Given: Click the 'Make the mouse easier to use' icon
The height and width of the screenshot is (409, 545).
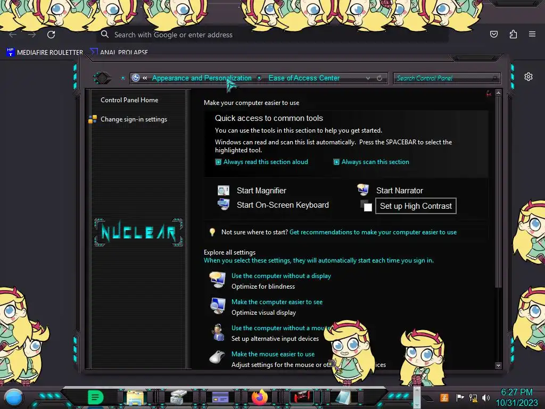Looking at the screenshot, I should [x=218, y=357].
